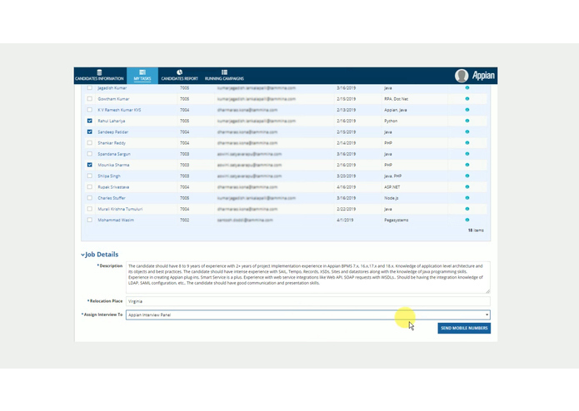579x411 pixels.
Task: Click the 'Node.js' skill cell
Action: pos(391,198)
